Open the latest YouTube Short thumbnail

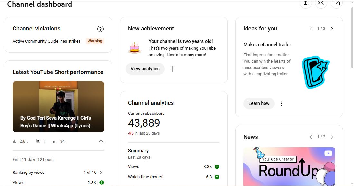[x=58, y=106]
